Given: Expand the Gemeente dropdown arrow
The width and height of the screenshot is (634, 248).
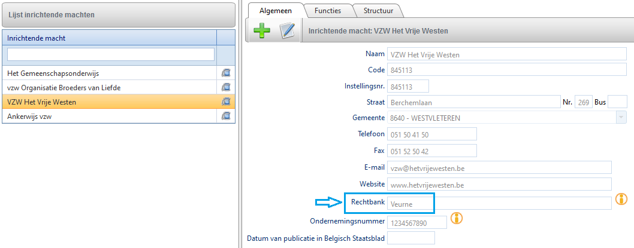Looking at the screenshot, I should pyautogui.click(x=620, y=117).
